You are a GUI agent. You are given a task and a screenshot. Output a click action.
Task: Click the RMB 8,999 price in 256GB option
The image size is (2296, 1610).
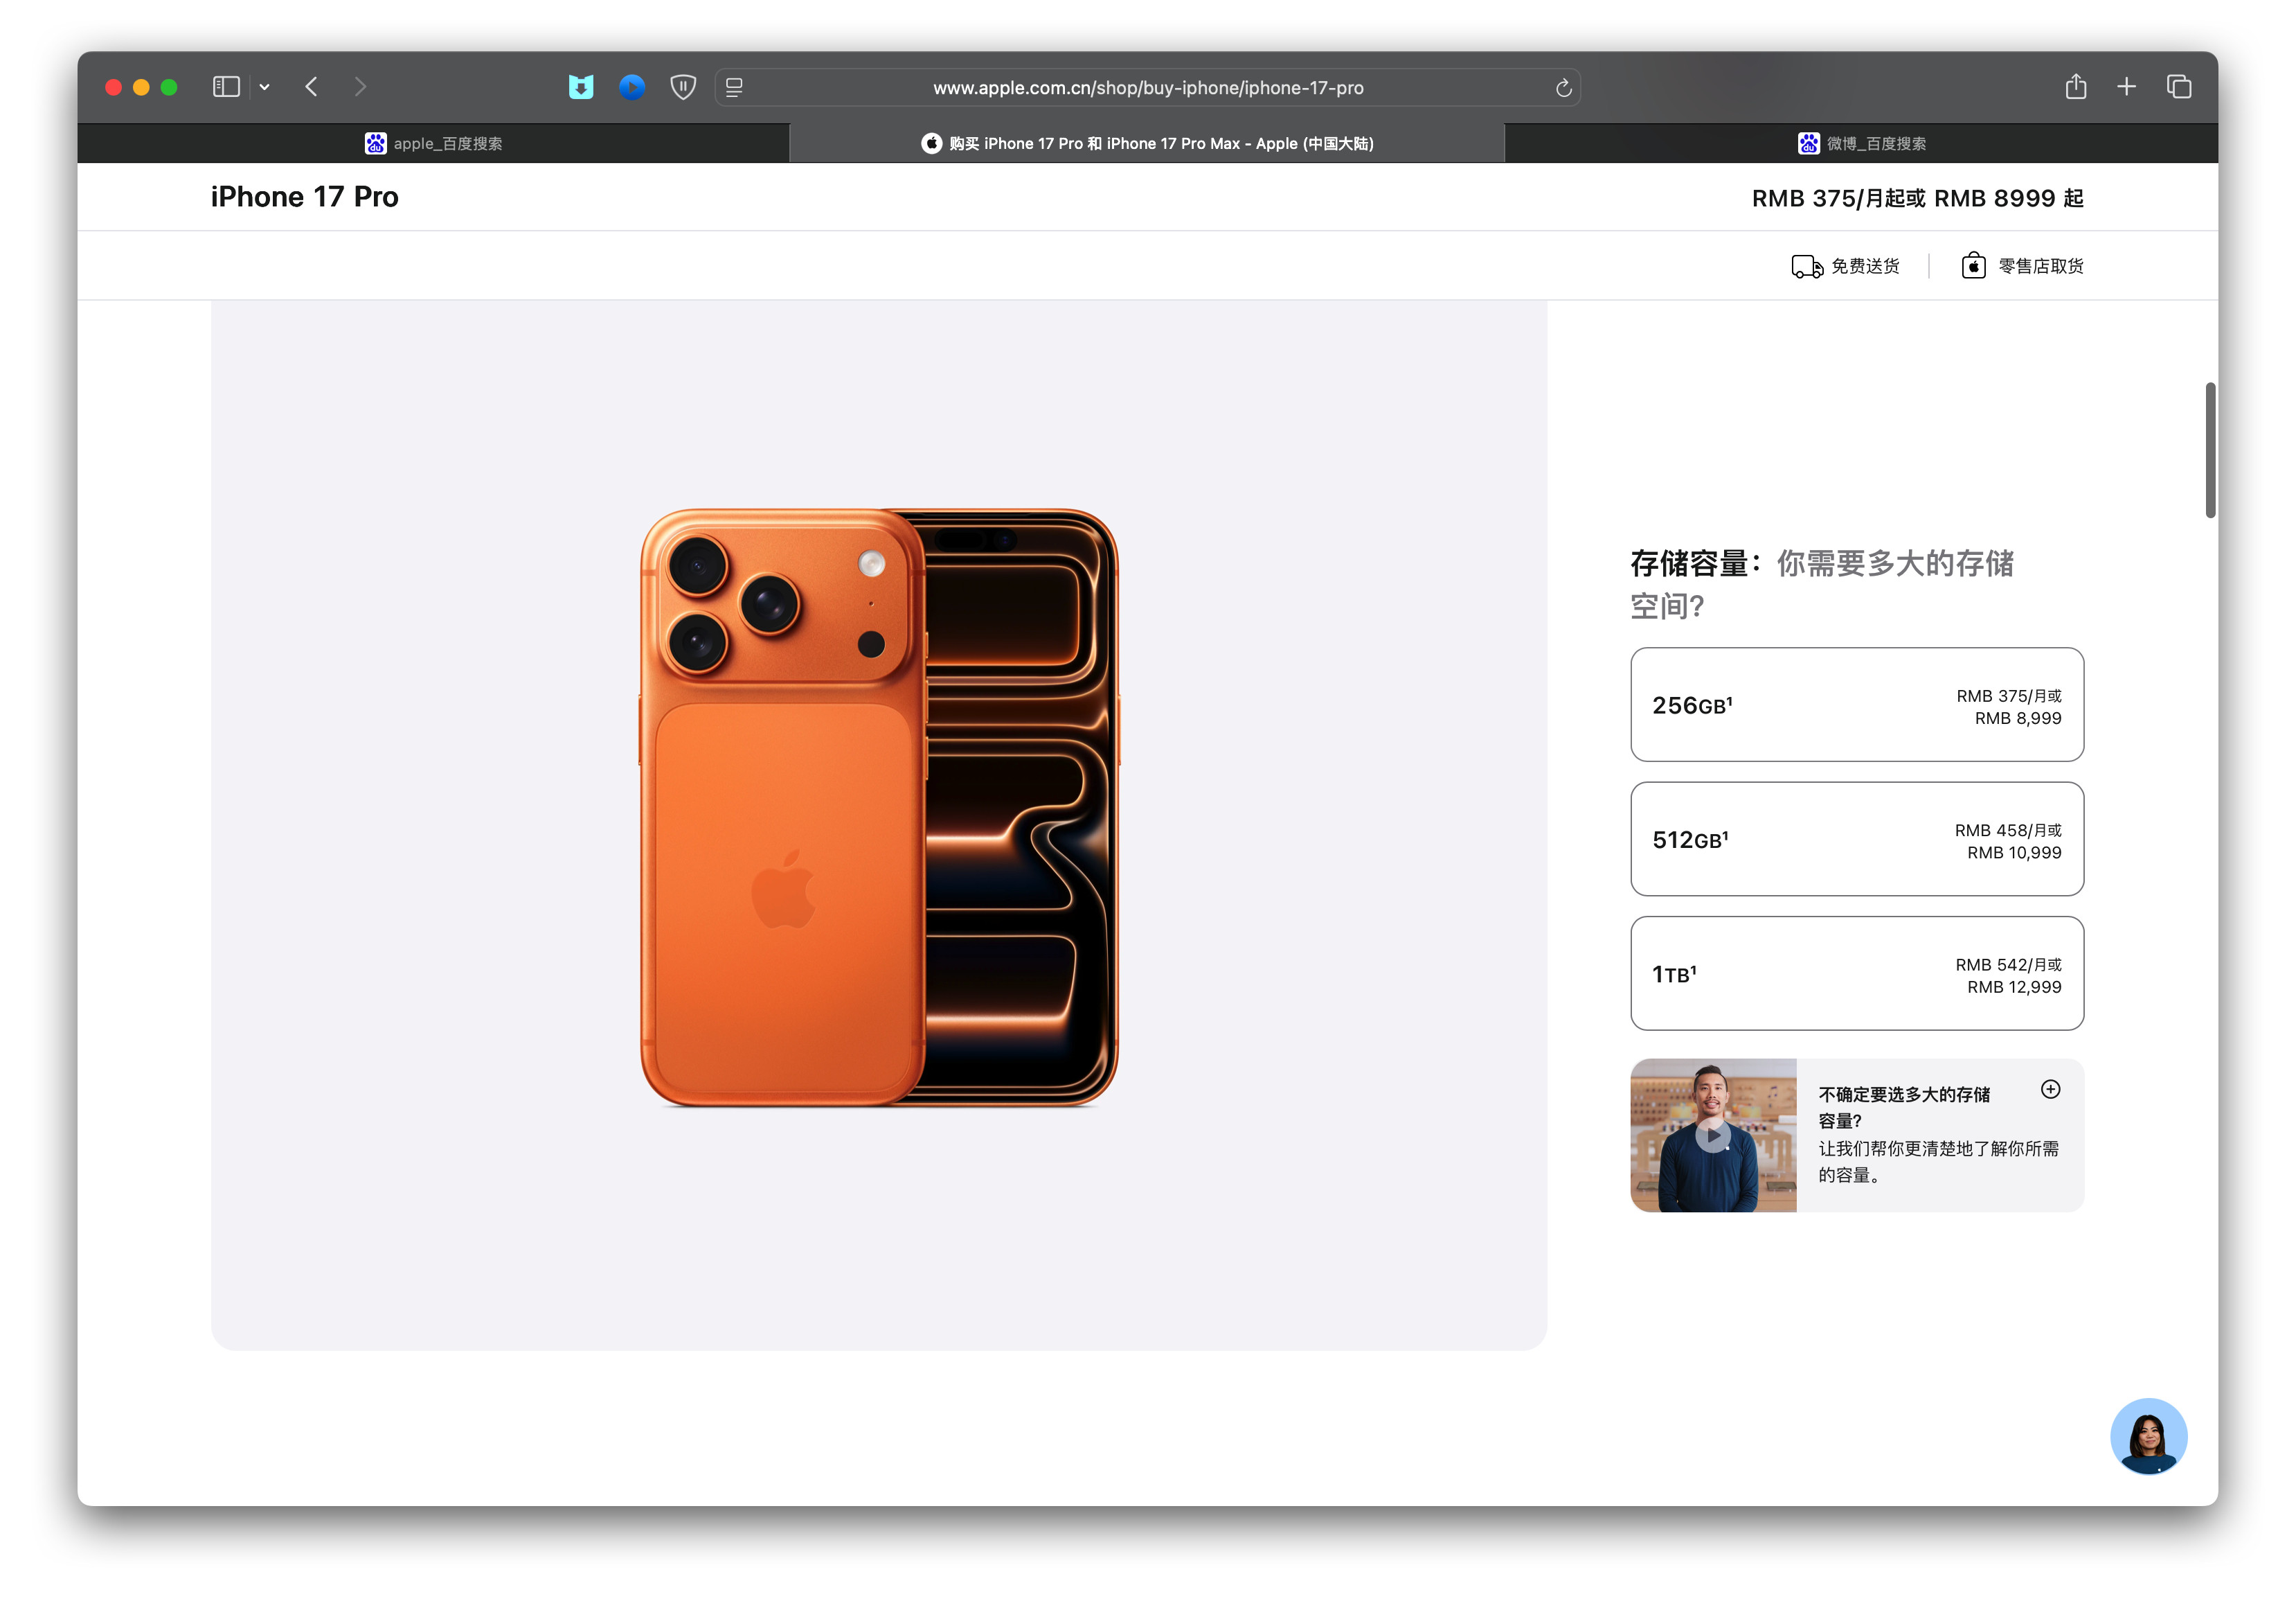(x=2018, y=718)
